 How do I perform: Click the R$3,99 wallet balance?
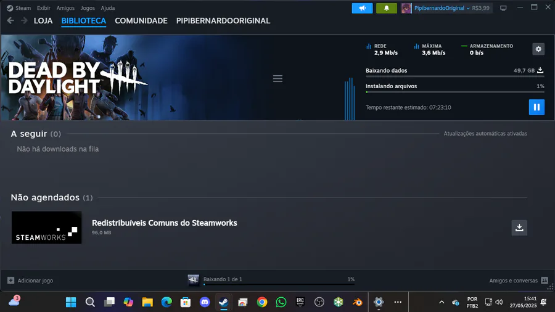(480, 8)
